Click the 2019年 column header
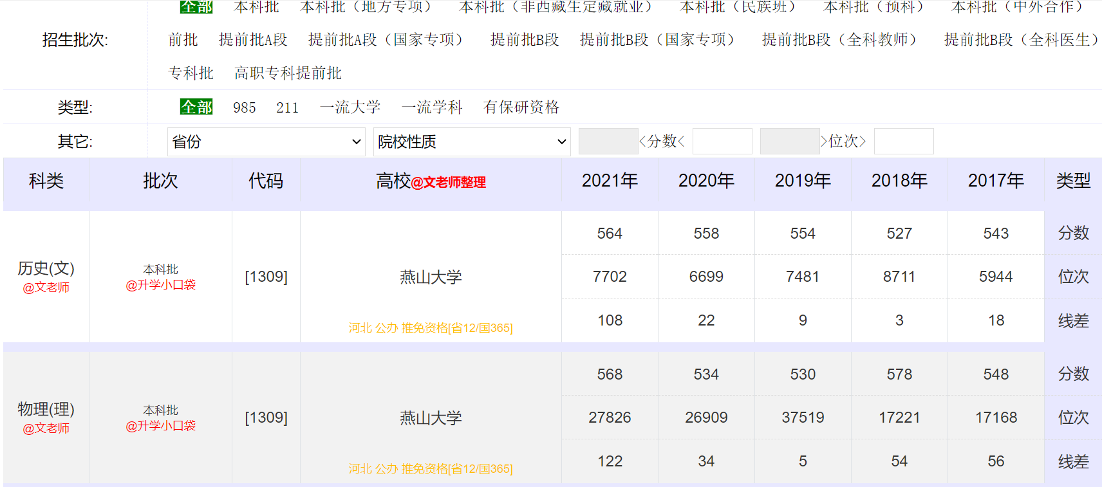Image resolution: width=1102 pixels, height=487 pixels. pyautogui.click(x=803, y=181)
